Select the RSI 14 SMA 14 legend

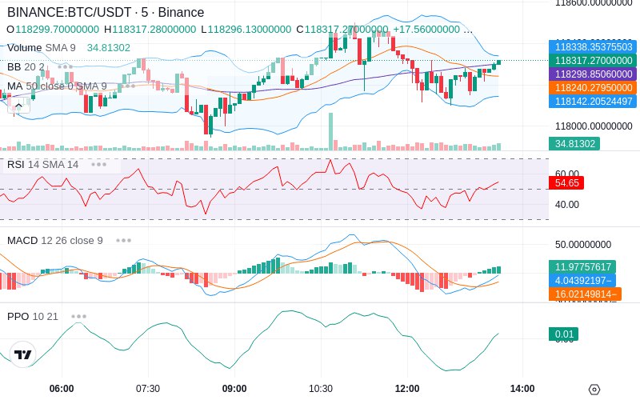coord(43,165)
